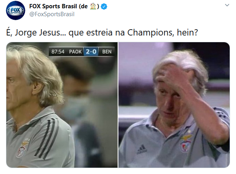This screenshot has width=236, height=174.
Task: Click the word Champions in the tweet
Action: [x=151, y=32]
